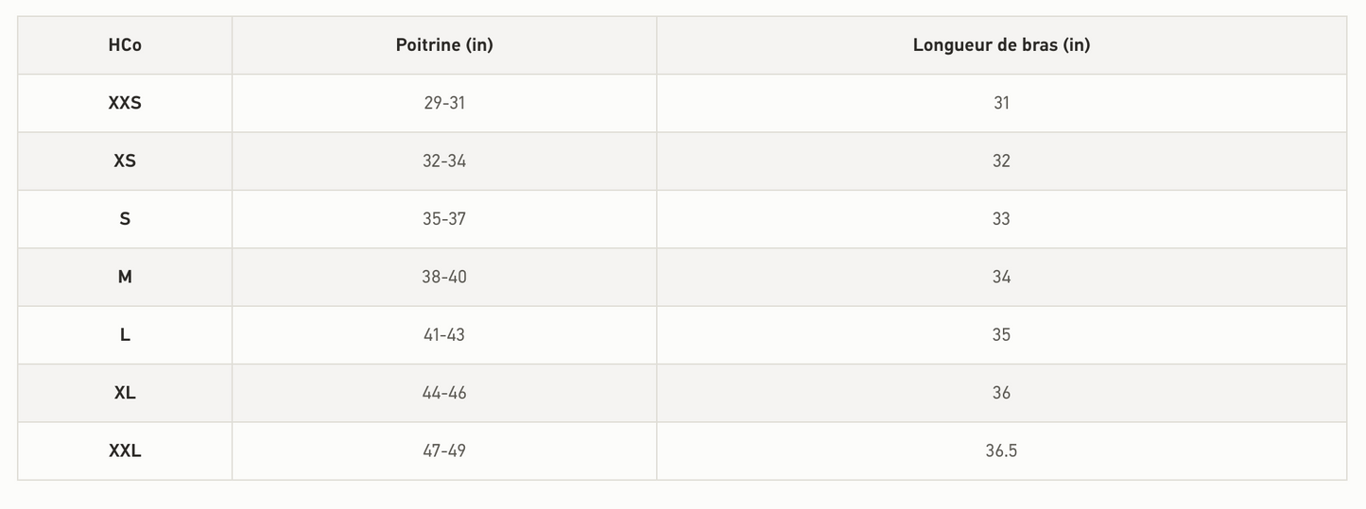
Task: Click the 47-49 chest measurement cell
Action: (444, 450)
